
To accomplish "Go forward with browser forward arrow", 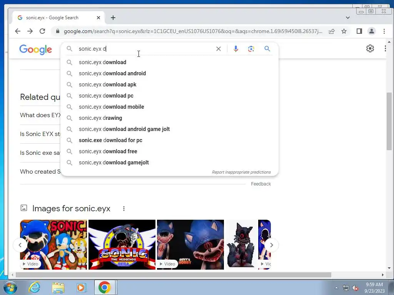I will 30,31.
